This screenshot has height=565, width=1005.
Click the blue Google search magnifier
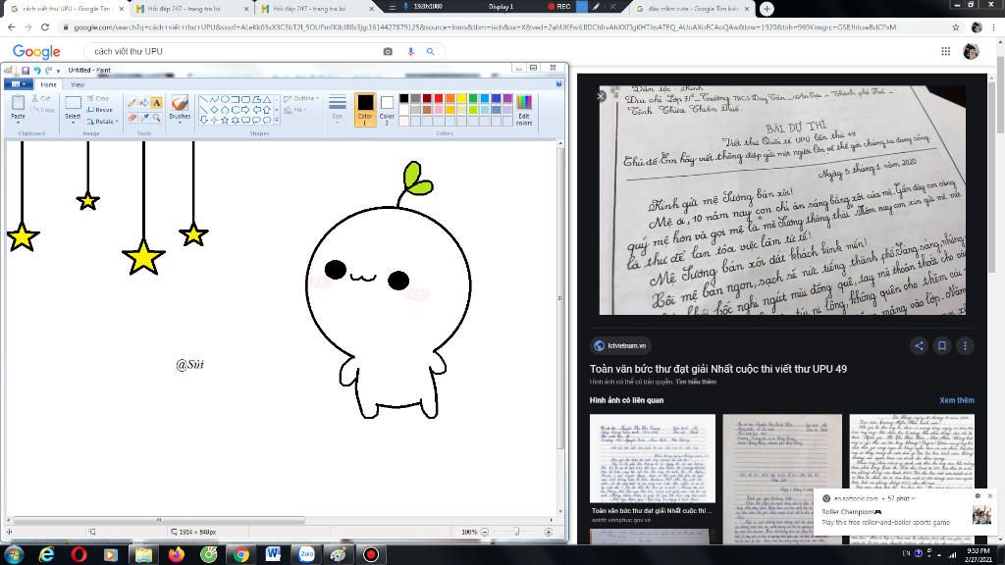click(x=431, y=51)
